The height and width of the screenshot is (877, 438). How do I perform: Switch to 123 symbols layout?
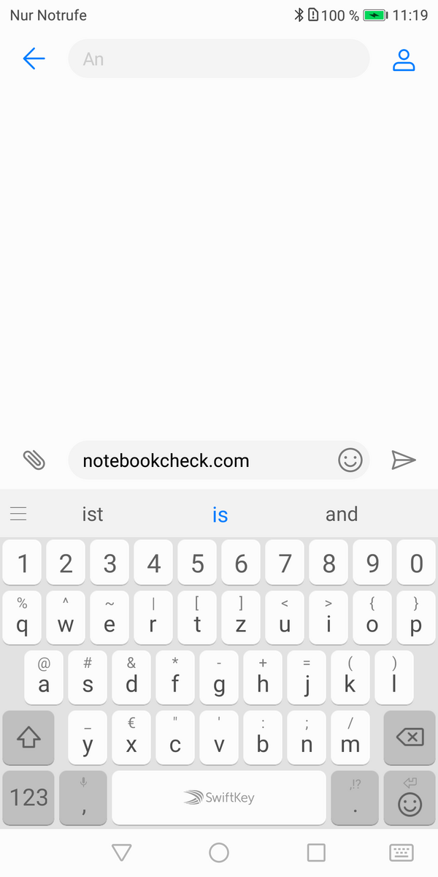pyautogui.click(x=28, y=797)
